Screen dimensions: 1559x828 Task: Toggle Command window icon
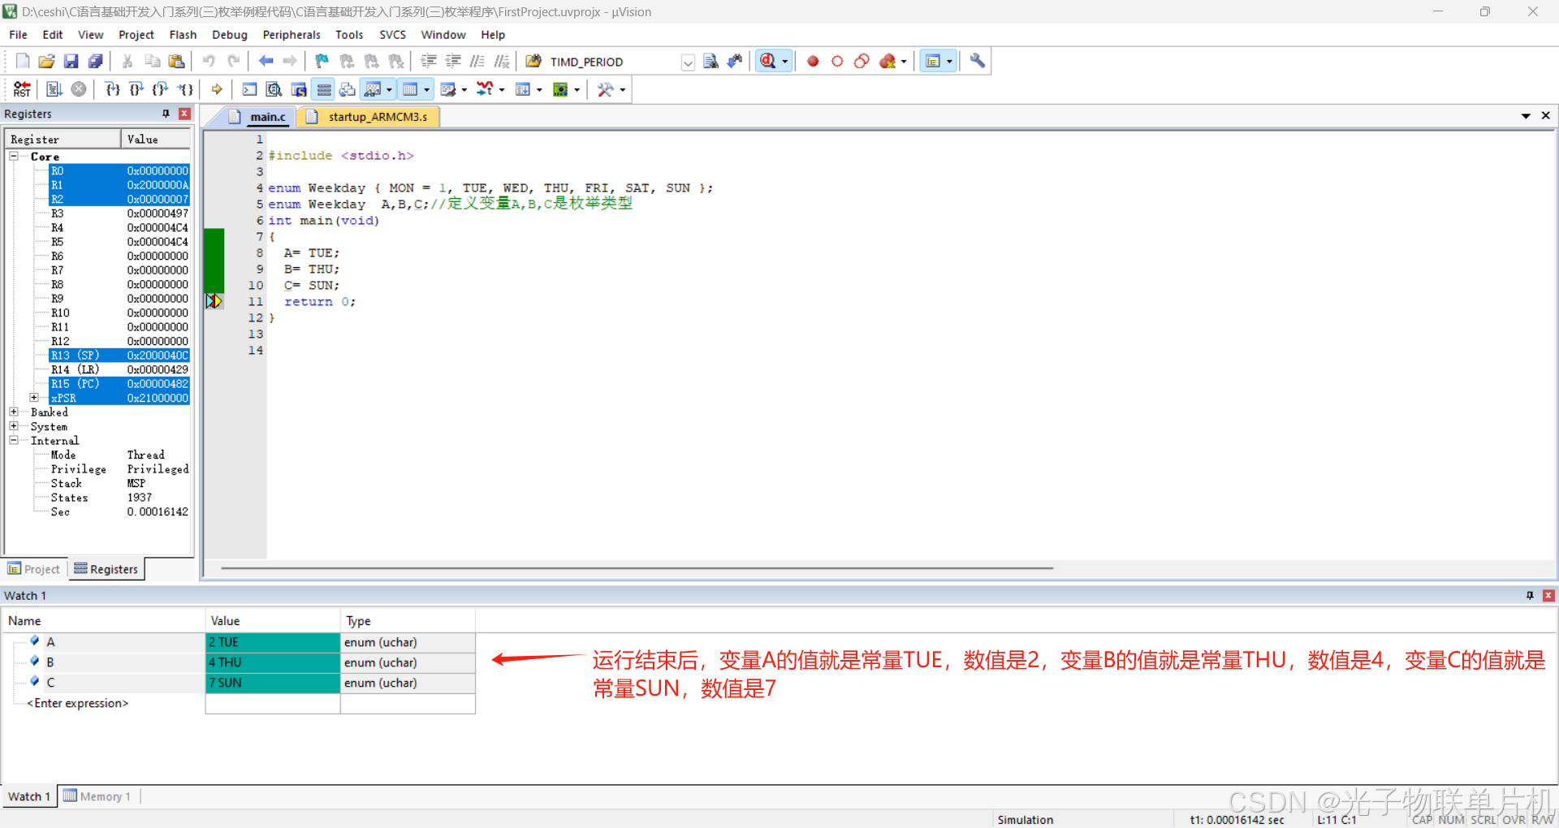coord(249,89)
